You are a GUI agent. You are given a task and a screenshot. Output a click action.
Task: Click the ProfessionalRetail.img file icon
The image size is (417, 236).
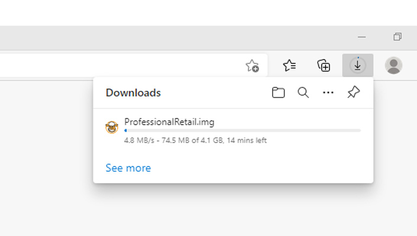pyautogui.click(x=112, y=127)
